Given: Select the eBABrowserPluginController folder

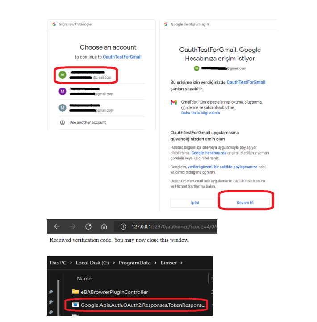Looking at the screenshot, I should (x=110, y=292).
